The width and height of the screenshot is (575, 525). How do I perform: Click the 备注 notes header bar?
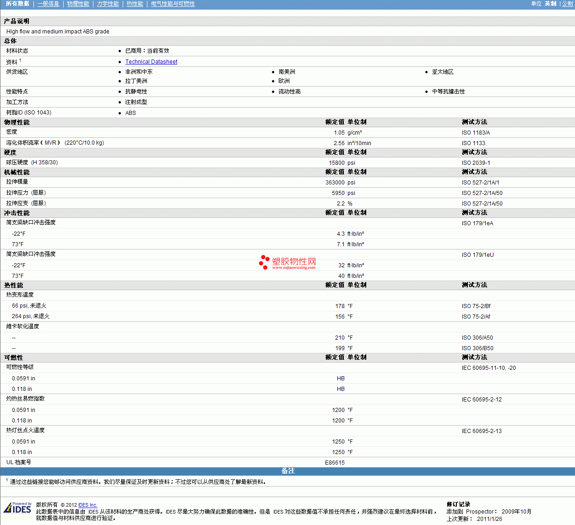click(287, 471)
